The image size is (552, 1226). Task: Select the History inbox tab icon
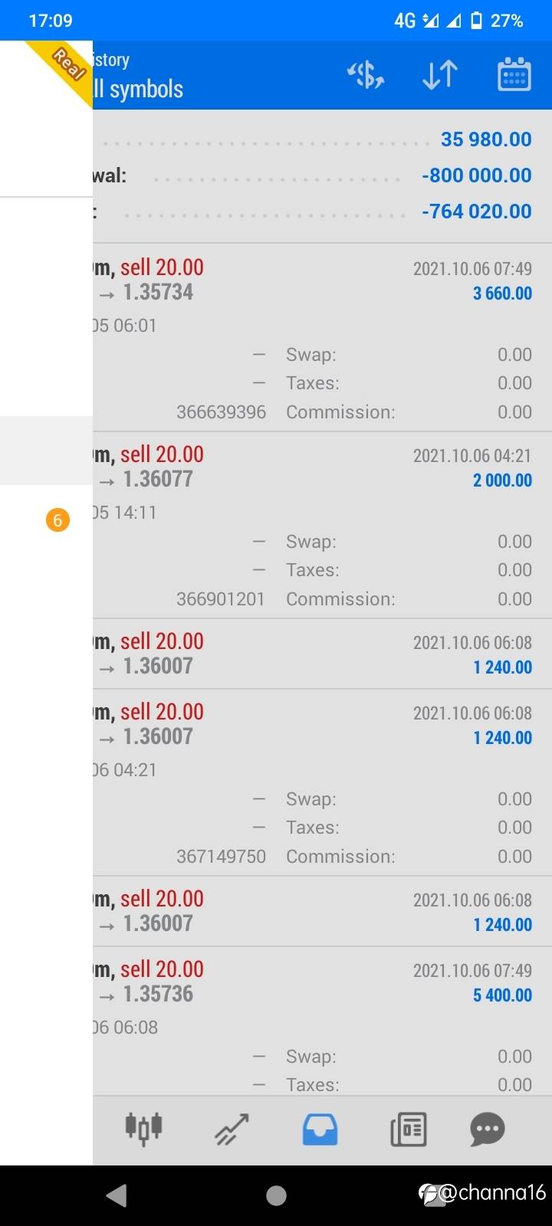tap(320, 1129)
